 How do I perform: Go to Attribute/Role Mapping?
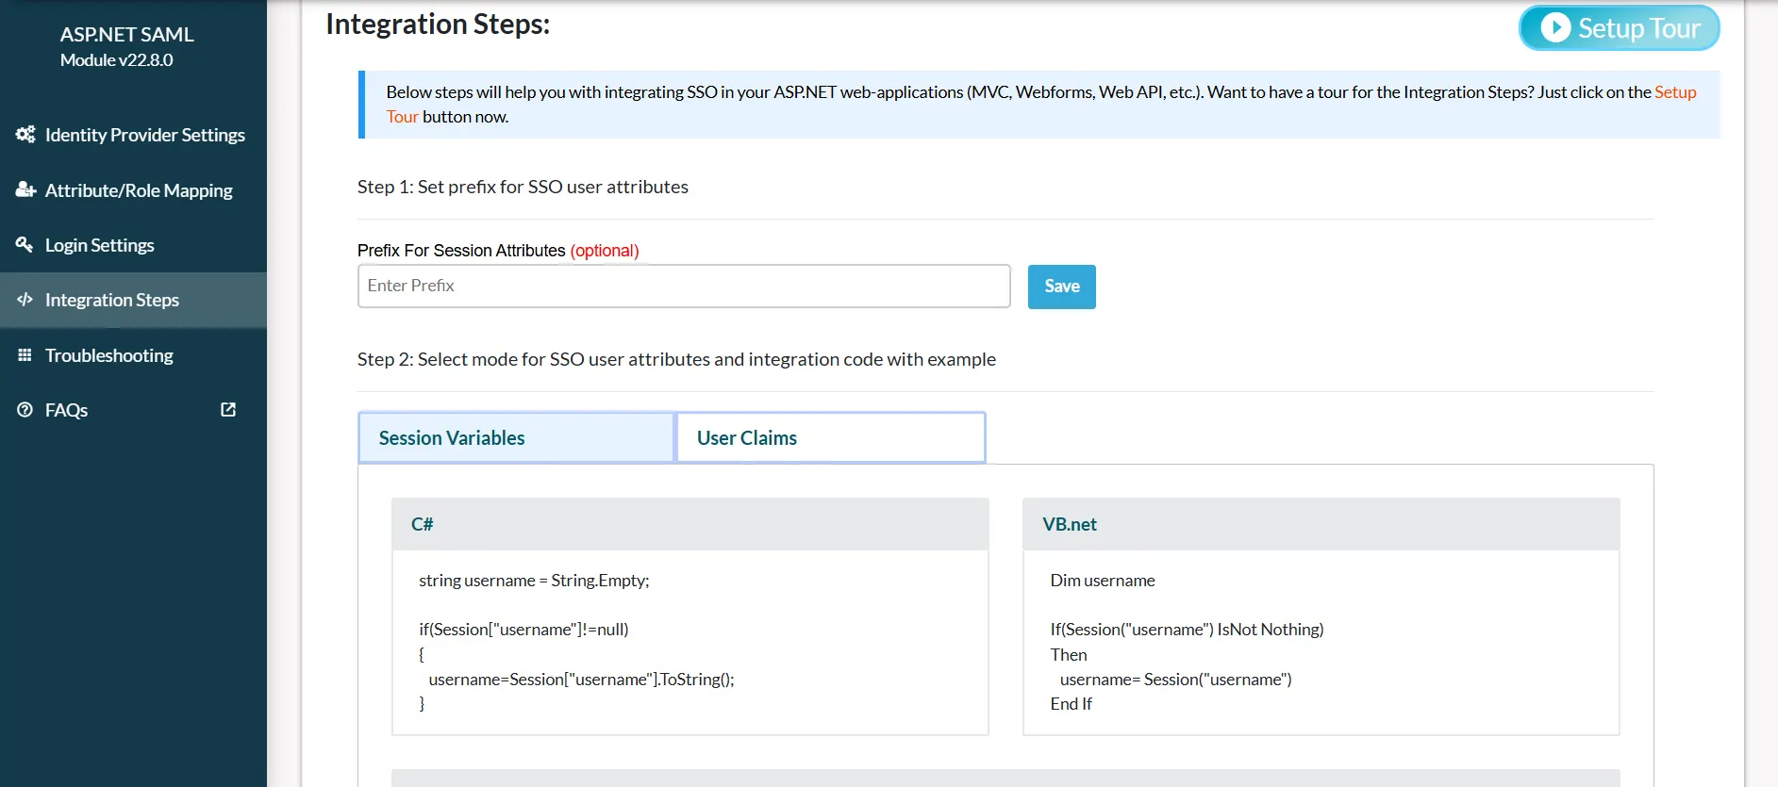pyautogui.click(x=133, y=190)
